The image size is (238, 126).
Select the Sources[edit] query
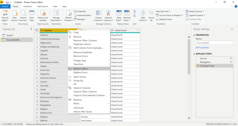pyautogui.click(x=17, y=40)
